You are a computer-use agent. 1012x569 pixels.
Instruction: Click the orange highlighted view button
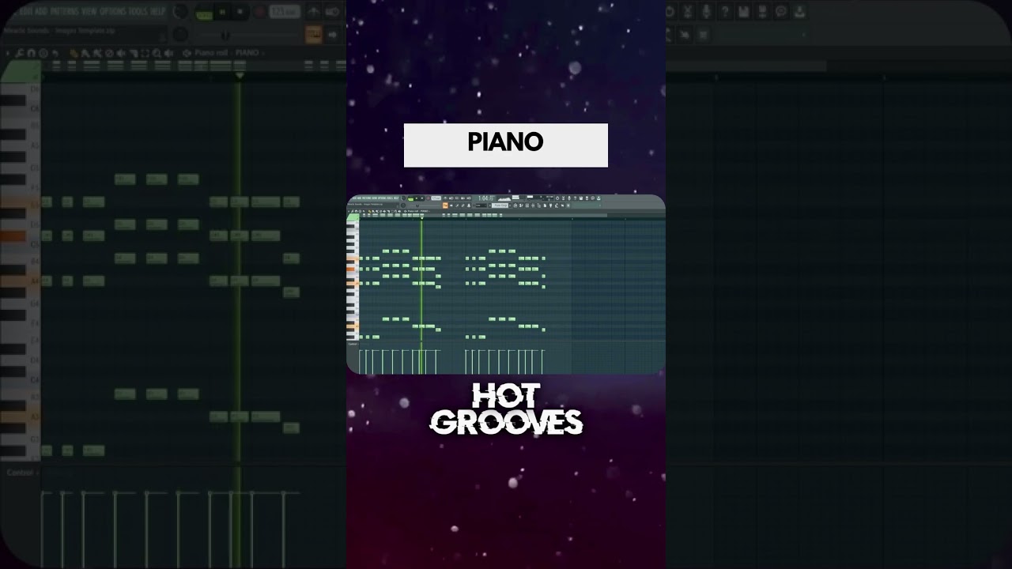pos(313,34)
